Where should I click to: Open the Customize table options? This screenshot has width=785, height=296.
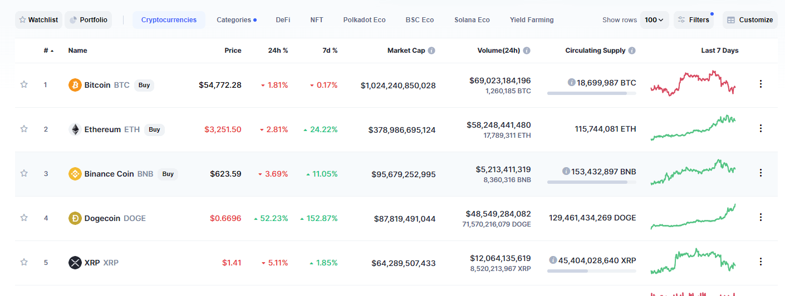(x=750, y=20)
